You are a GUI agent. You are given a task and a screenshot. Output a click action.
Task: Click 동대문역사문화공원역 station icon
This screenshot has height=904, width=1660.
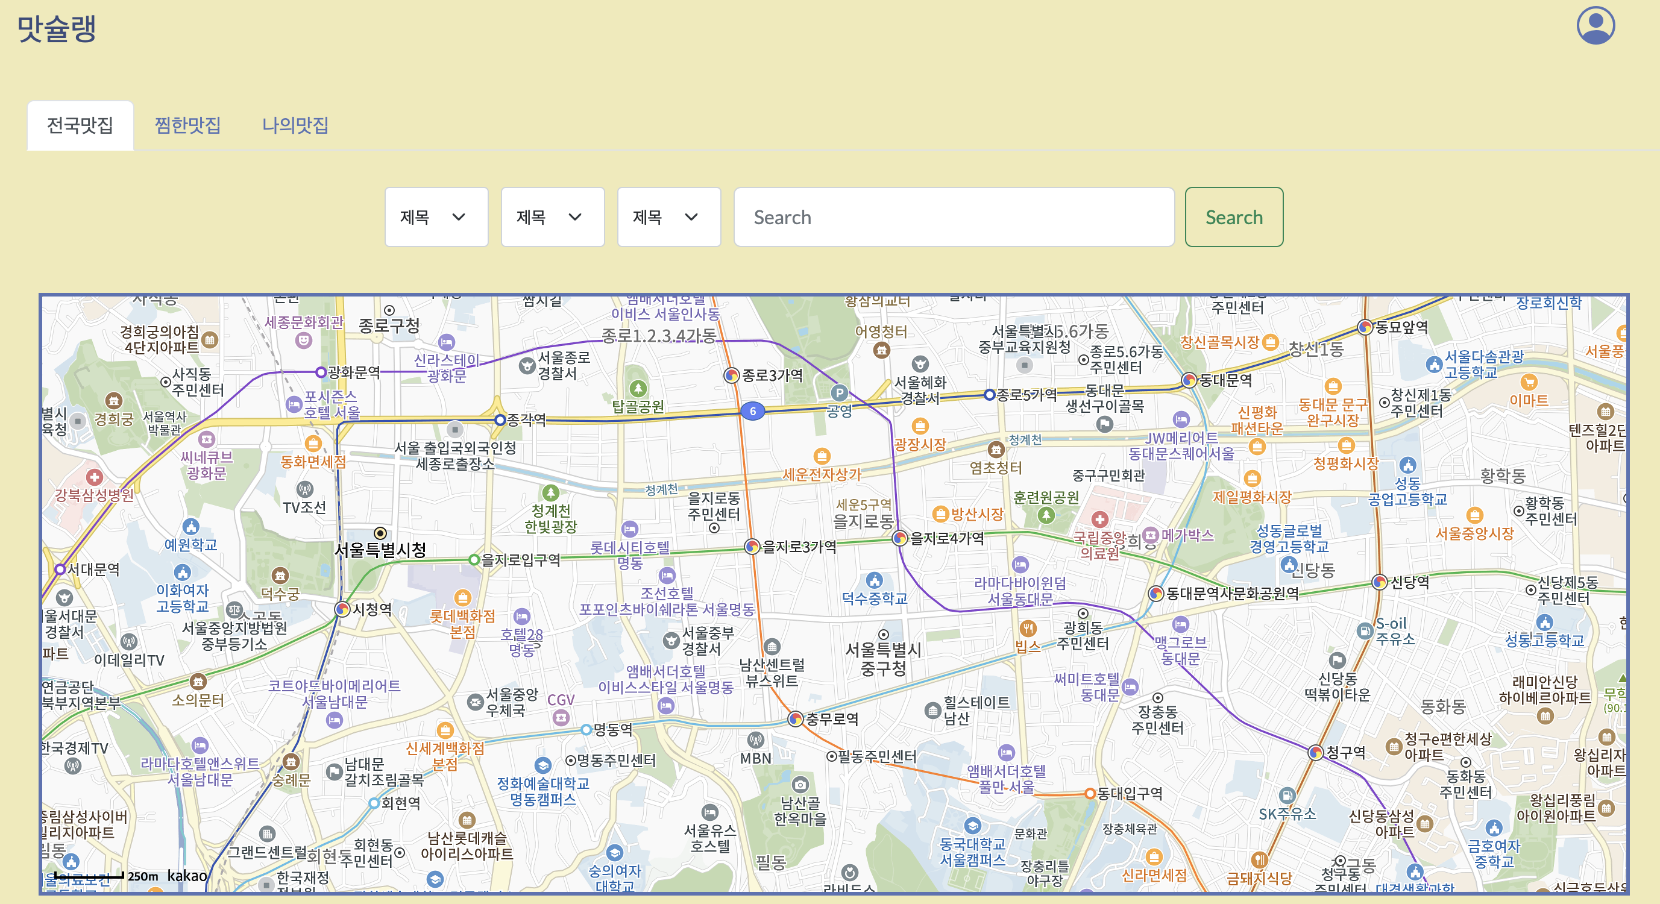click(1155, 594)
